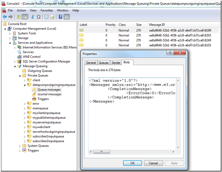Click the Export List toolbar icon
Screen dimensions: 222x172
coord(53,17)
